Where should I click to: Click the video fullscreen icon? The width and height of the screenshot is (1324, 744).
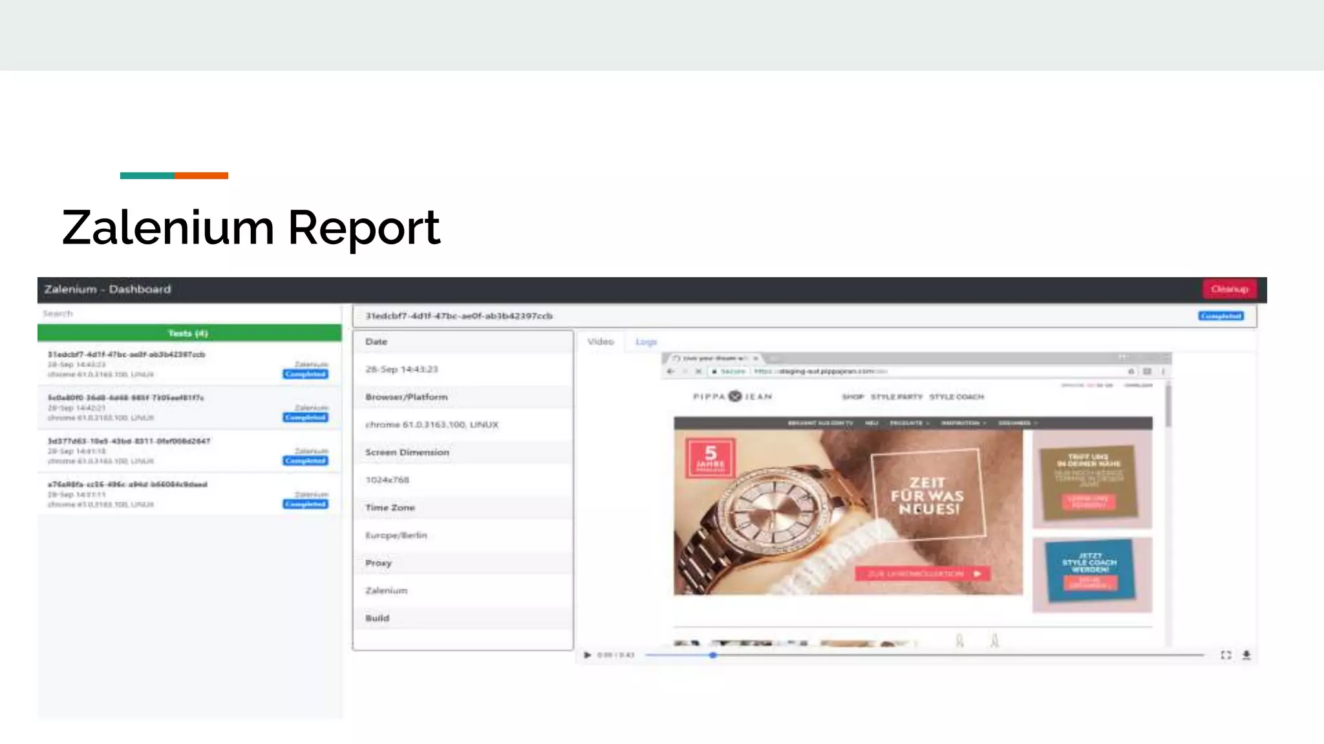click(x=1226, y=655)
